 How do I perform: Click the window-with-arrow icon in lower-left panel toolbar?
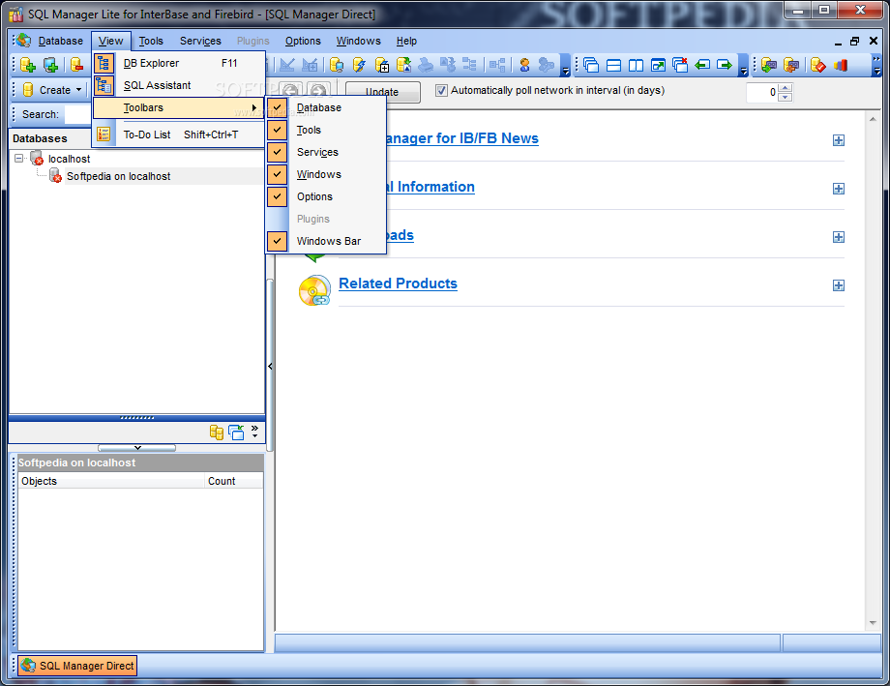[236, 432]
